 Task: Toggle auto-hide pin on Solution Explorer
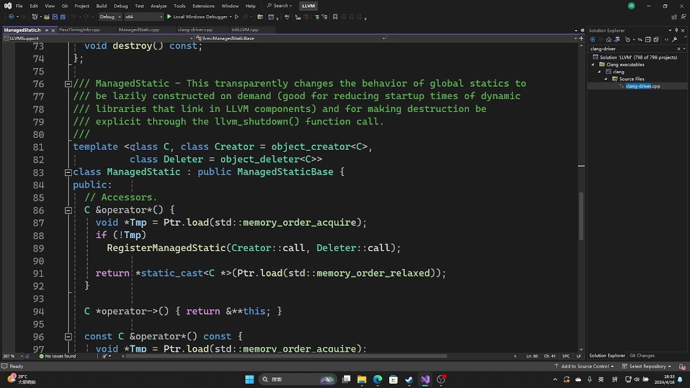coord(677,30)
